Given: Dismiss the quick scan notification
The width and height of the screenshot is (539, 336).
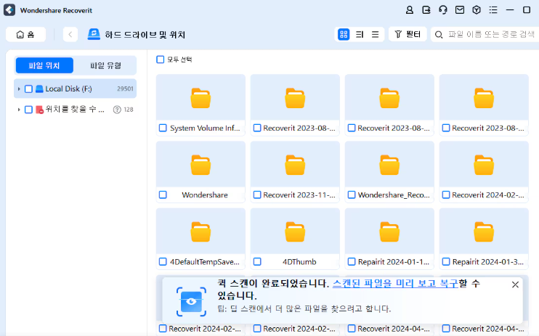Looking at the screenshot, I should (515, 284).
